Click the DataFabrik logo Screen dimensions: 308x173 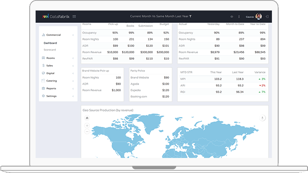pos(56,16)
